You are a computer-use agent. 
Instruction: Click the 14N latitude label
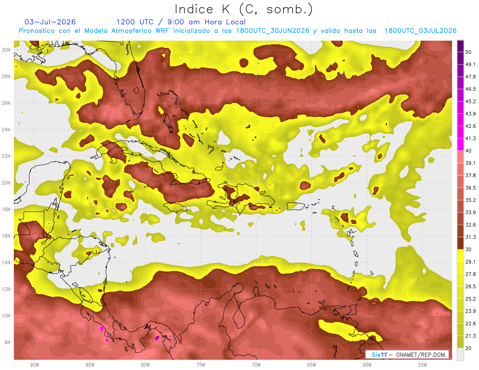(6, 262)
